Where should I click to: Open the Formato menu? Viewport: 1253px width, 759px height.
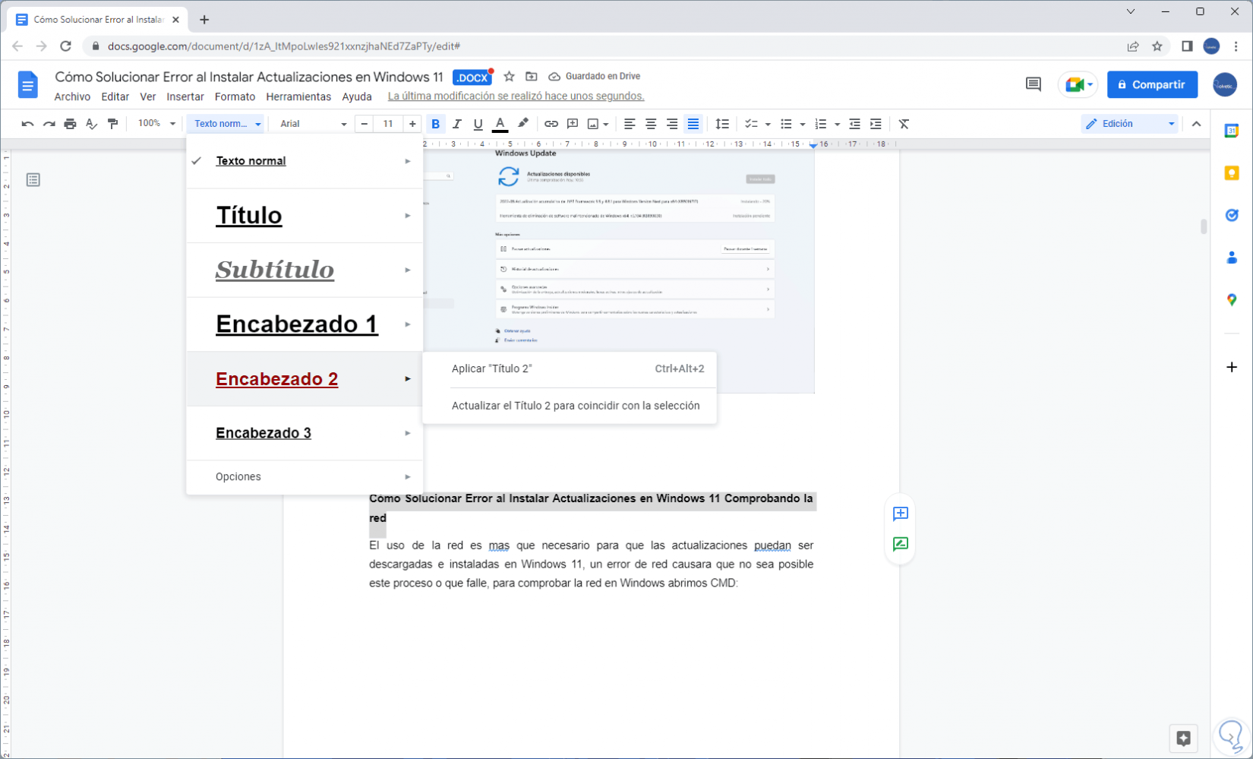235,96
